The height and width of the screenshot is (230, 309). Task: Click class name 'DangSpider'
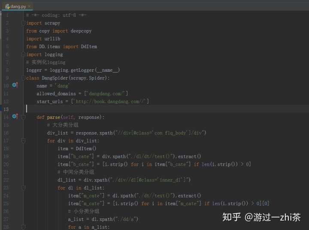point(55,78)
